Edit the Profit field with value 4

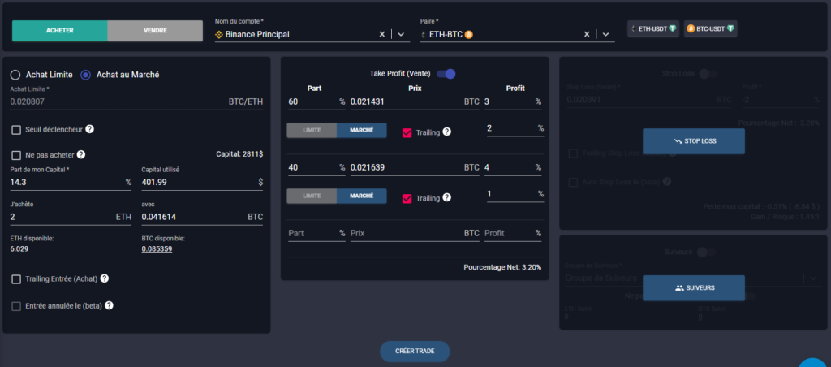point(513,167)
